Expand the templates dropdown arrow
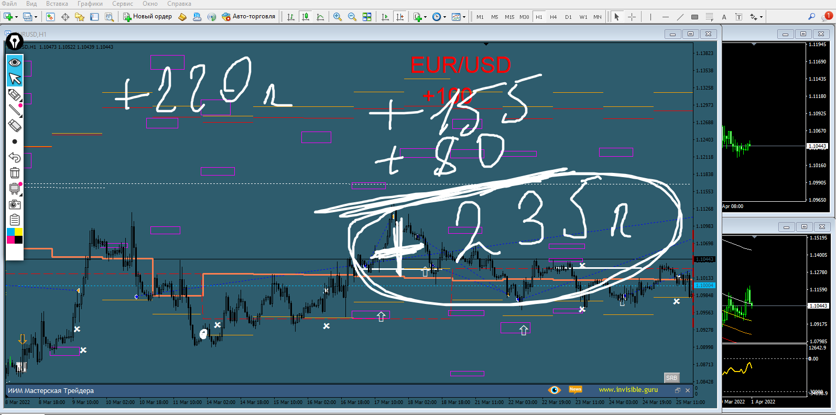This screenshot has height=415, width=836. point(464,17)
